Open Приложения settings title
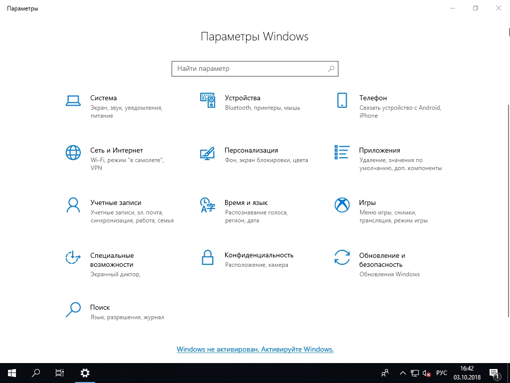Viewport: 510px width, 383px height. point(379,151)
